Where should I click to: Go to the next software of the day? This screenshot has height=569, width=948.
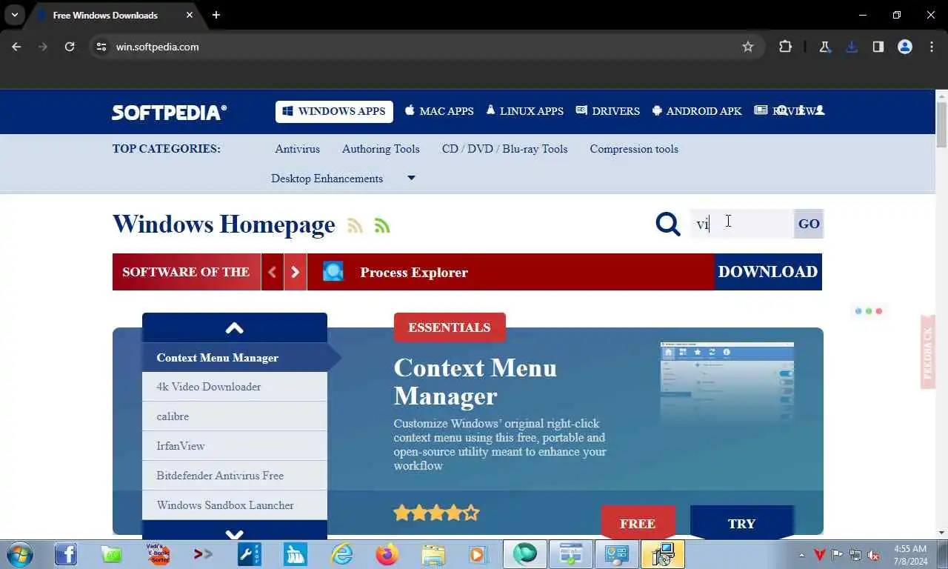pyautogui.click(x=296, y=272)
